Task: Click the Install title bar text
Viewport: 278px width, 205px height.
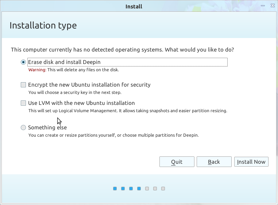Action: click(134, 7)
